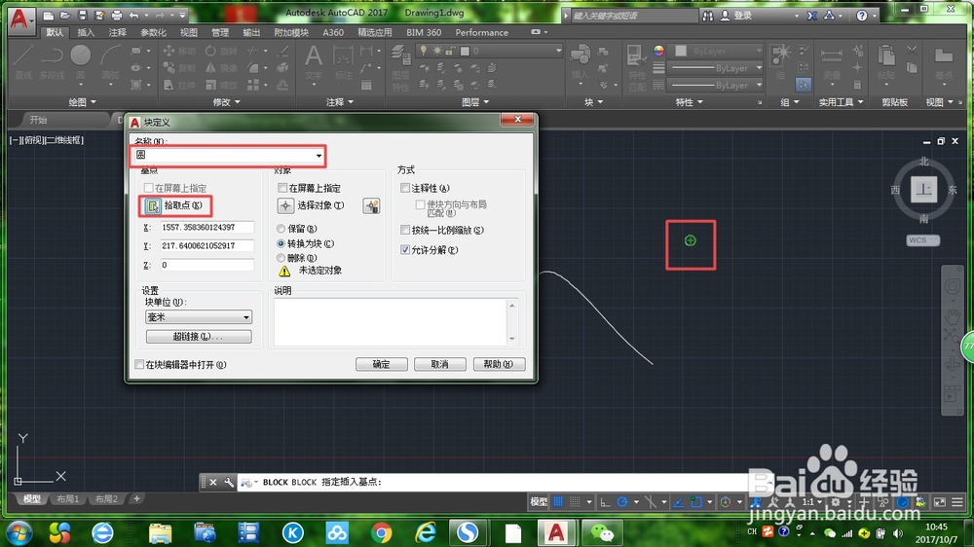Expand the 注释 (Annotation) panel
This screenshot has width=974, height=547.
pyautogui.click(x=340, y=102)
